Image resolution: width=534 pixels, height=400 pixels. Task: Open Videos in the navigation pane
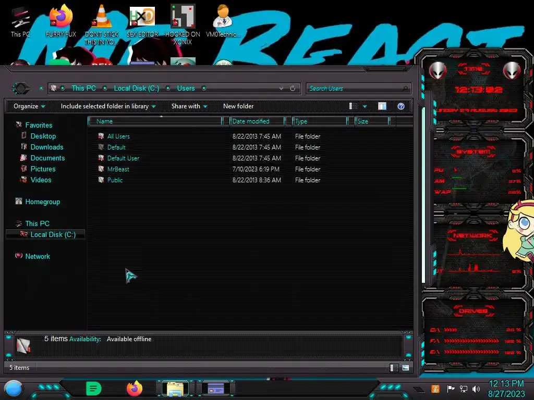click(x=41, y=180)
